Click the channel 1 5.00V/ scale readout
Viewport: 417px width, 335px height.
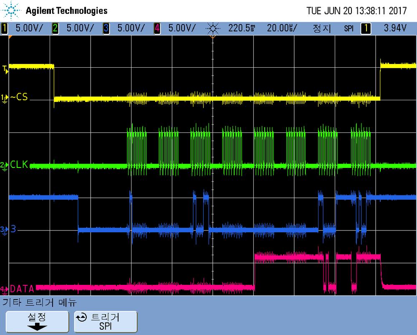(29, 28)
